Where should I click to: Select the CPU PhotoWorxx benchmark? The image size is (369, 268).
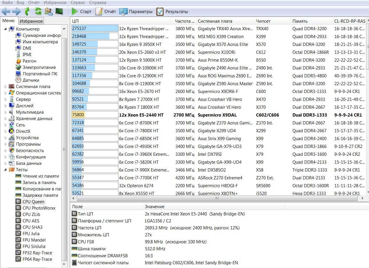tap(35, 208)
